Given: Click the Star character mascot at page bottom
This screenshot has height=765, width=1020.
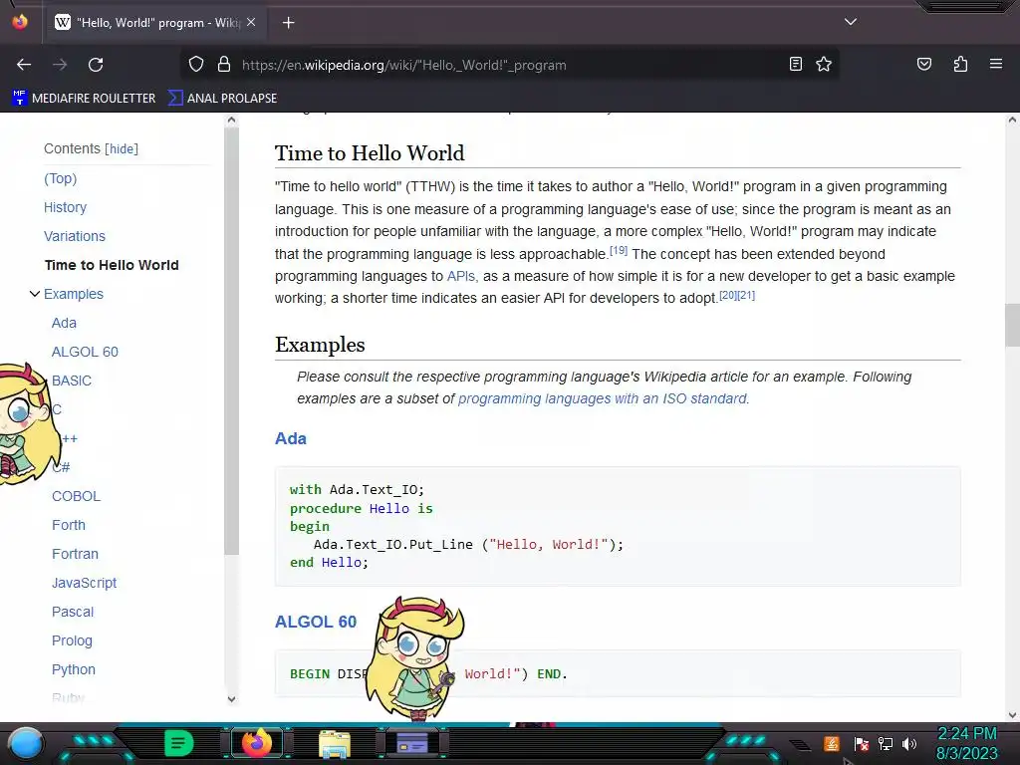Looking at the screenshot, I should (415, 657).
